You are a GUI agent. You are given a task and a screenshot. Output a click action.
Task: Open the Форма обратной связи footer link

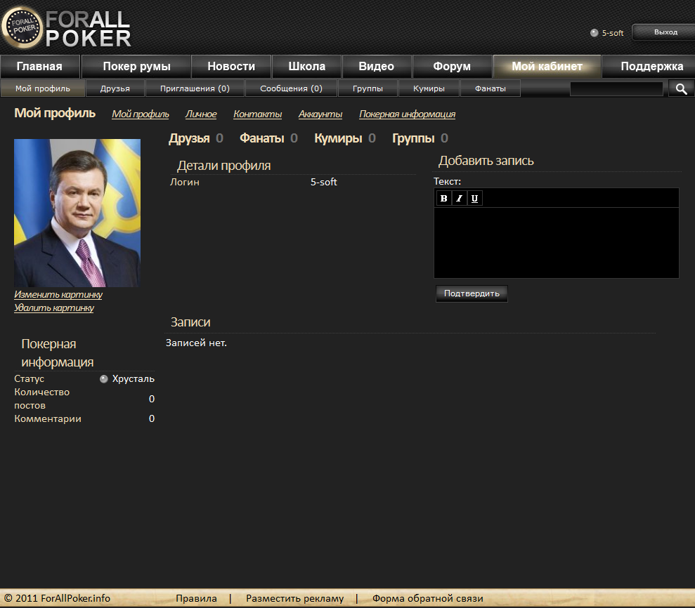coord(428,599)
